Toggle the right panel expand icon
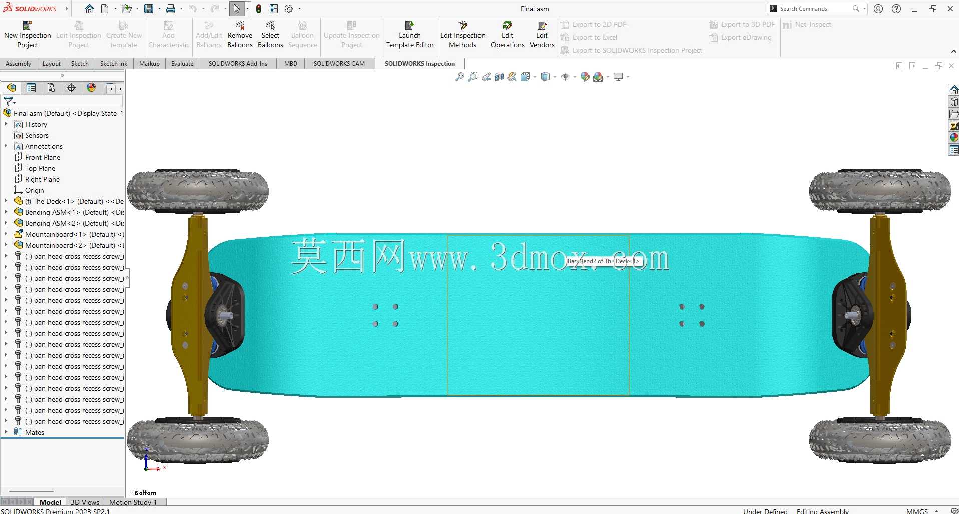Image resolution: width=959 pixels, height=514 pixels. click(912, 66)
